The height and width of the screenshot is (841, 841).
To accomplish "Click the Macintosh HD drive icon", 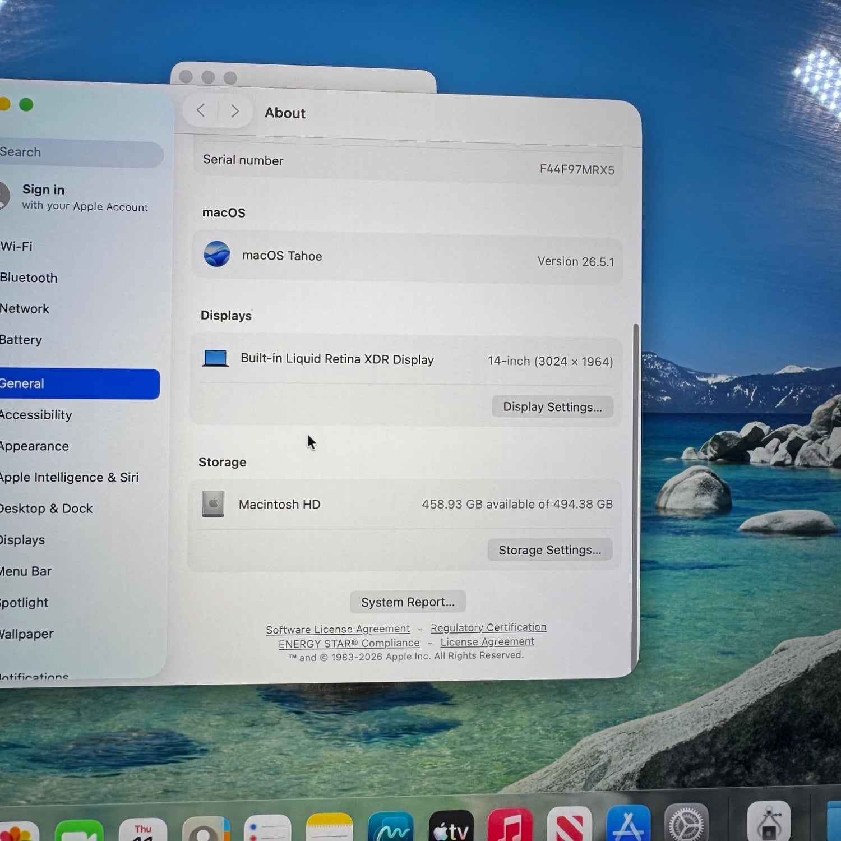I will [x=213, y=503].
